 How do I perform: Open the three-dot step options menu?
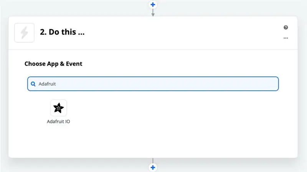point(286,38)
